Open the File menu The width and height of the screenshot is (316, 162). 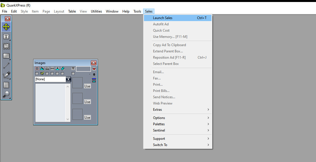[5, 11]
